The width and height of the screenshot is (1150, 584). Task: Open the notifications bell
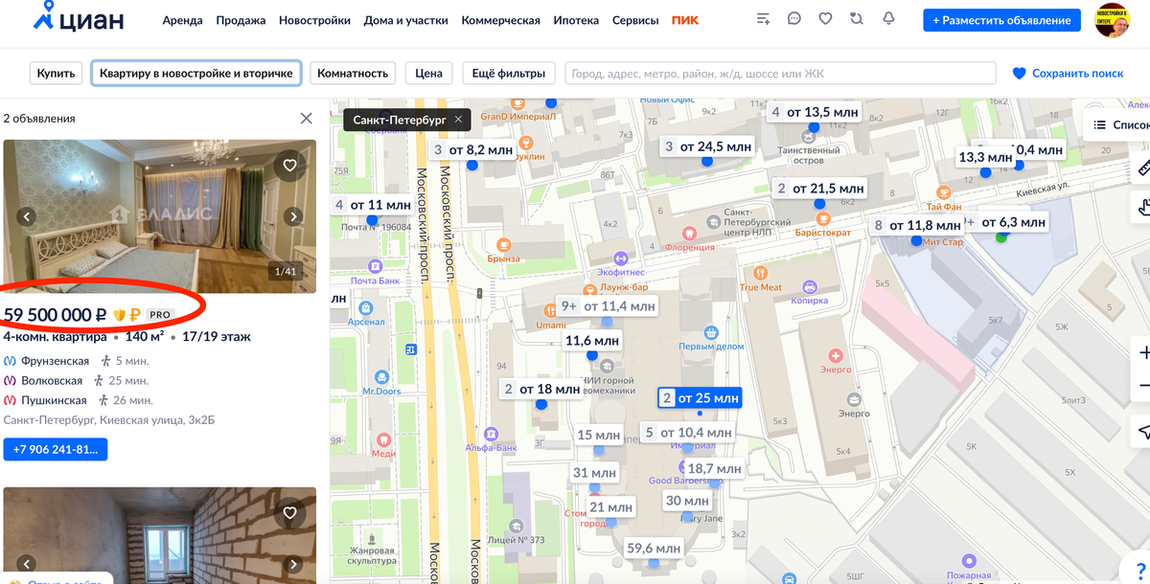coord(888,19)
